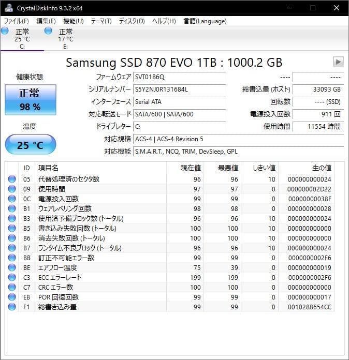Click the 25 °C temperature button

(31, 145)
